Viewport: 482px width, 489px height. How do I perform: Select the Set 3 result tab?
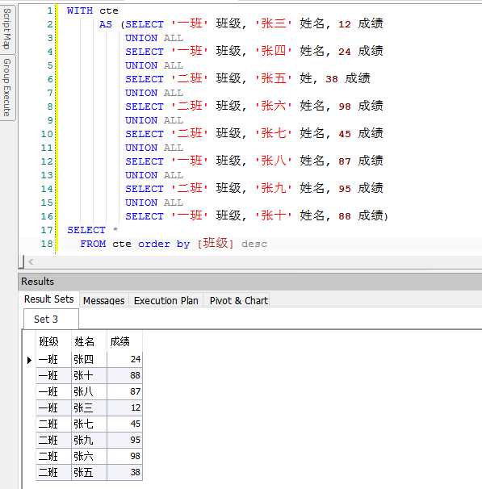[51, 319]
